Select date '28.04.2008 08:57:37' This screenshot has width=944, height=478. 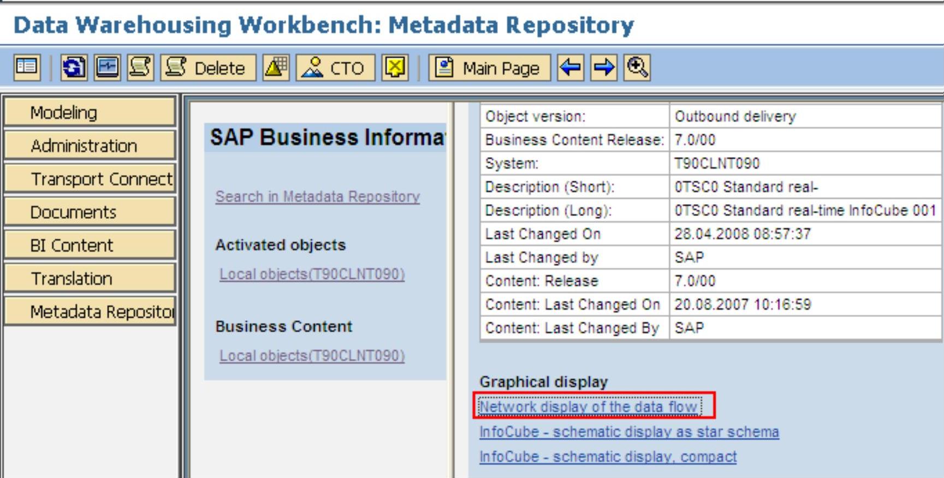coord(805,234)
